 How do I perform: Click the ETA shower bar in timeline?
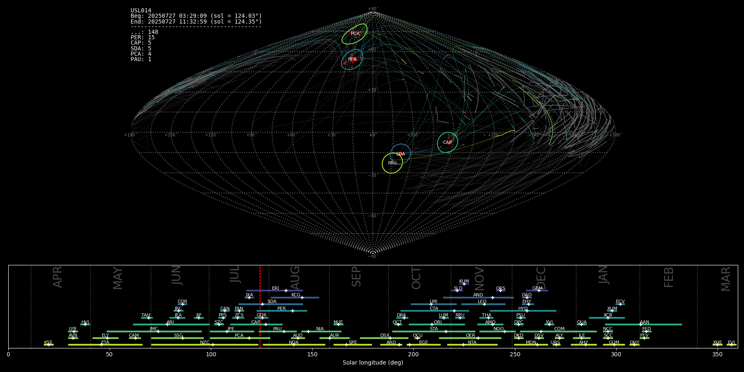pos(105,345)
